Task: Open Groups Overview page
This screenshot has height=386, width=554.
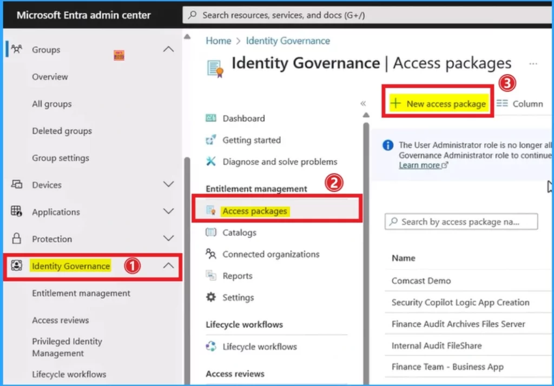Action: (x=50, y=77)
